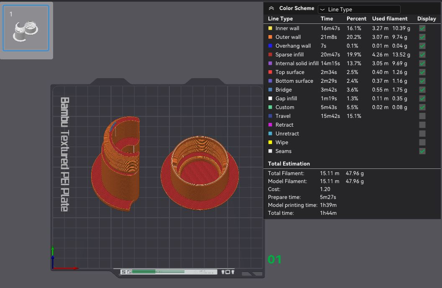
Task: Toggle display of Custom lines
Action: (422, 107)
